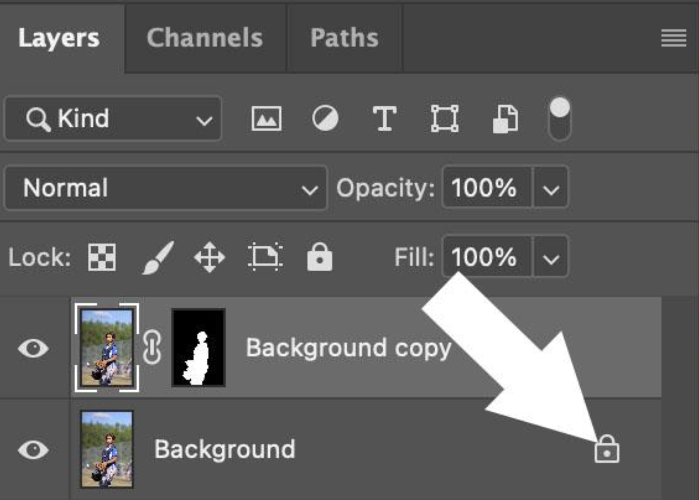Viewport: 699px width, 500px height.
Task: Lock transparent pixels checkerboard icon
Action: pyautogui.click(x=102, y=257)
